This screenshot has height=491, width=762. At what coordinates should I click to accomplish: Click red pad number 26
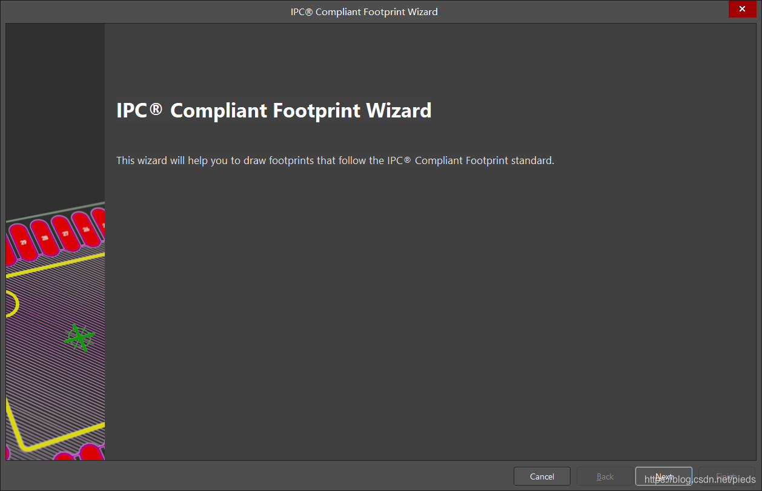[x=85, y=230]
